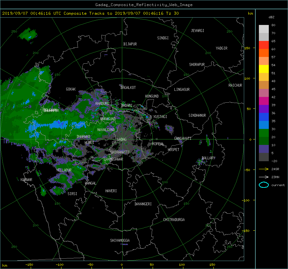
Task: Click the DHARWAD city label
Action: pos(84,137)
